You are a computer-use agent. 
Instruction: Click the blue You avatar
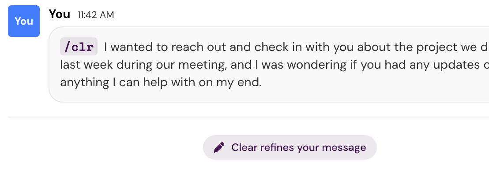pyautogui.click(x=24, y=21)
